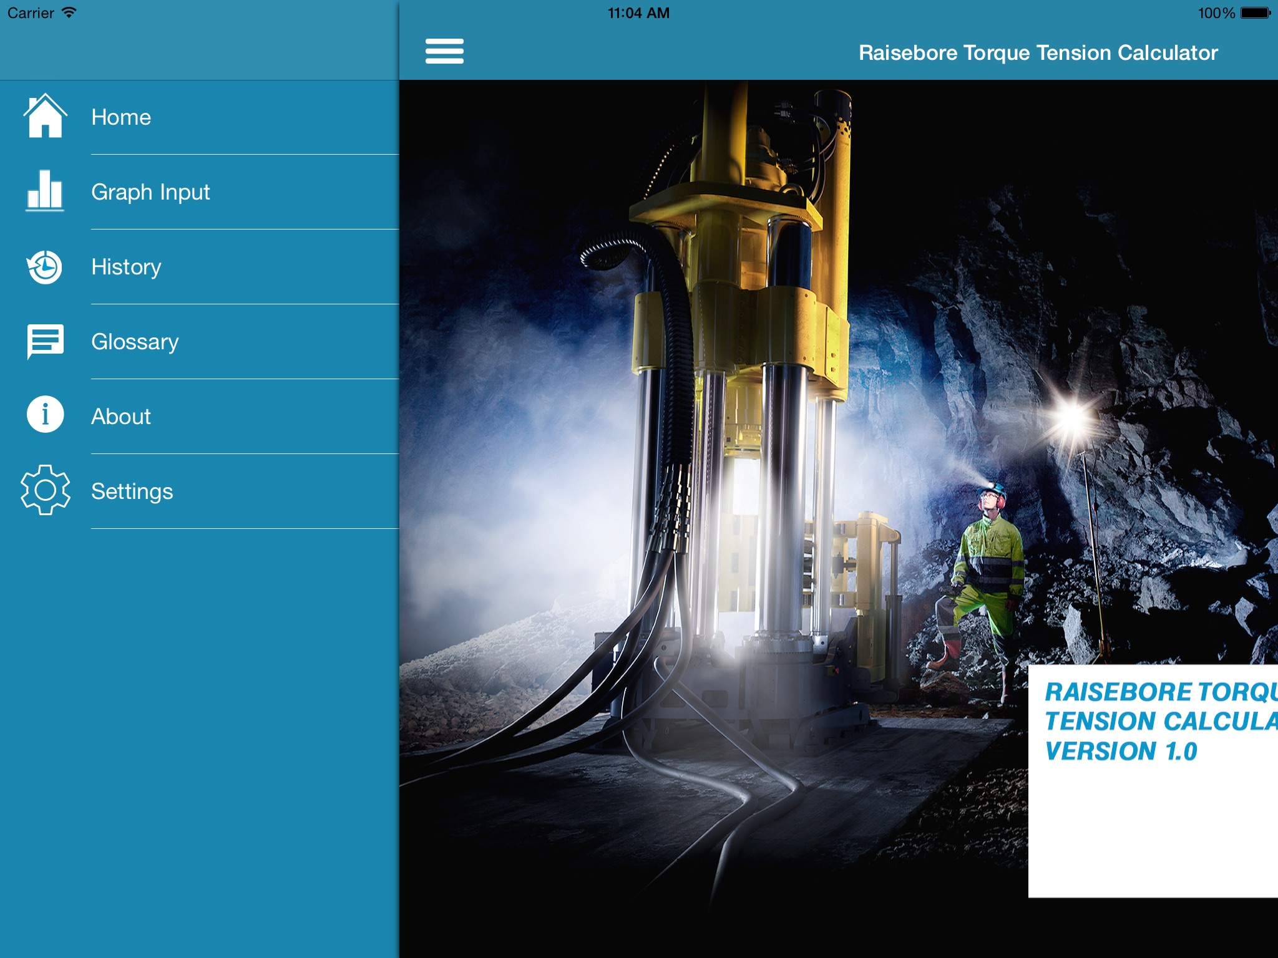Click the About info icon
The width and height of the screenshot is (1278, 958).
(x=45, y=415)
